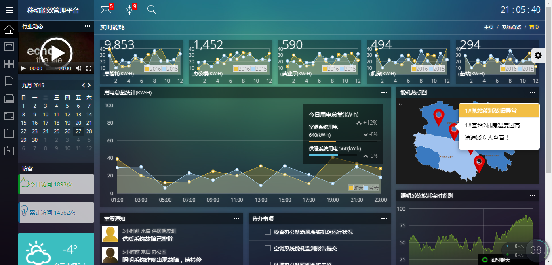The height and width of the screenshot is (265, 552).
Task: Click the Home icon in the sidebar
Action: (9, 29)
